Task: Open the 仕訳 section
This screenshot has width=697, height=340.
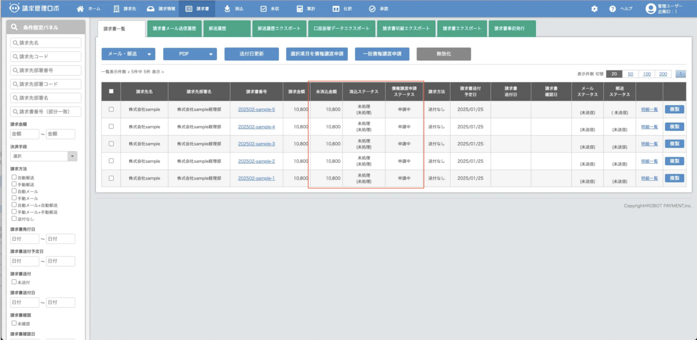Action: [x=342, y=9]
